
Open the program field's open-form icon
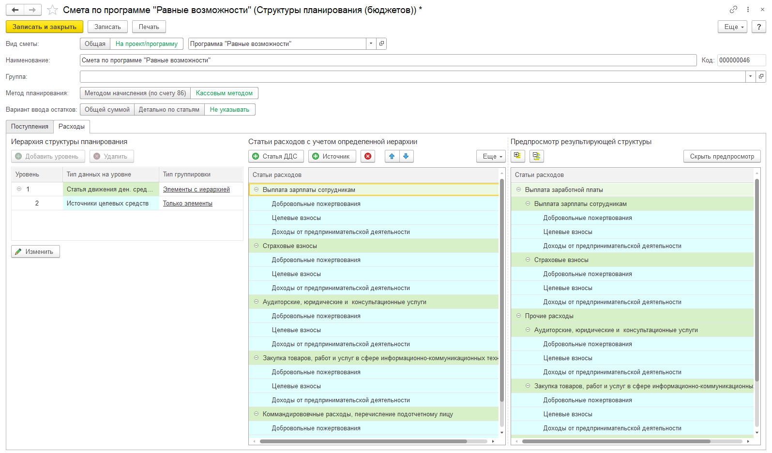[x=381, y=44]
